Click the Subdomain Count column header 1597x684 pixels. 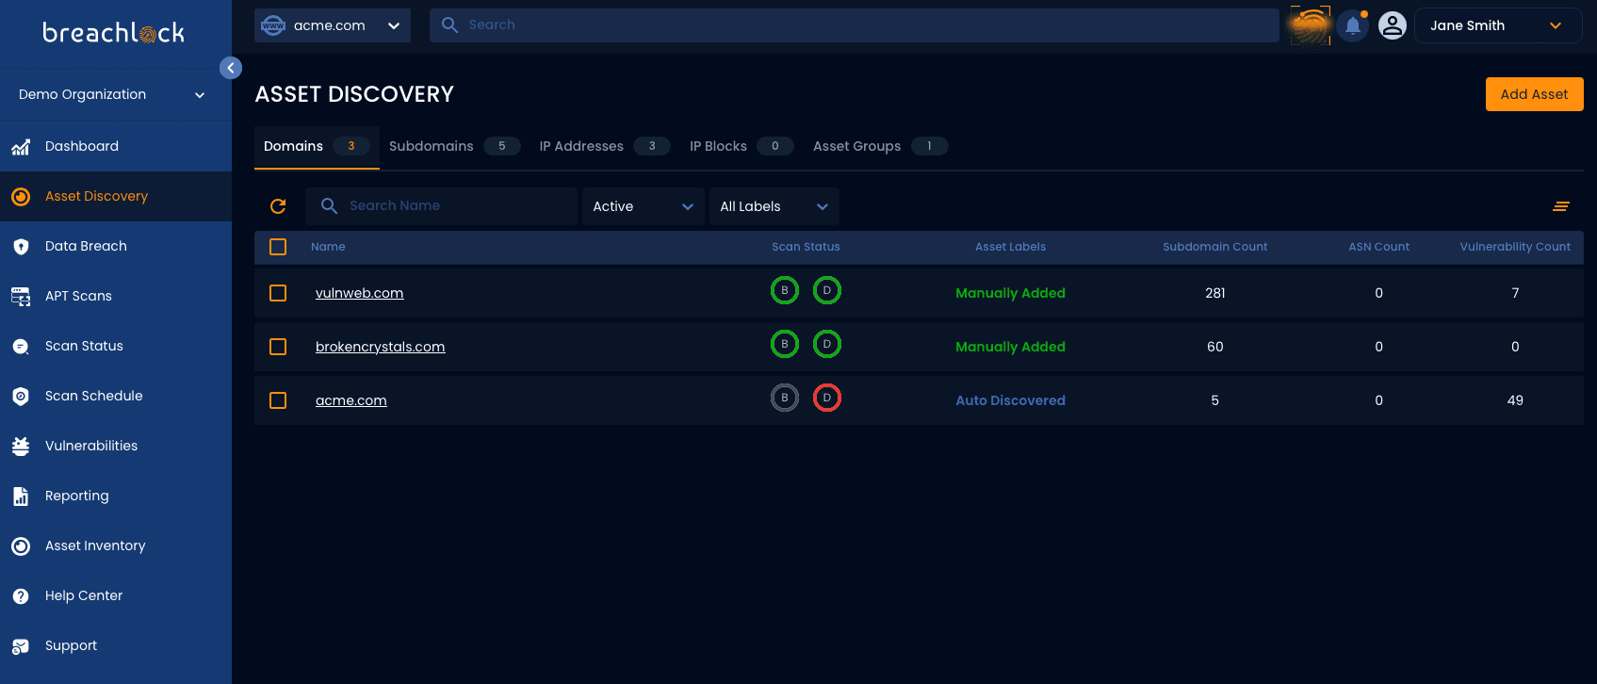click(1215, 247)
